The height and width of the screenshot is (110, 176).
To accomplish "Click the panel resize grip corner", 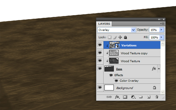I will click(x=163, y=98).
